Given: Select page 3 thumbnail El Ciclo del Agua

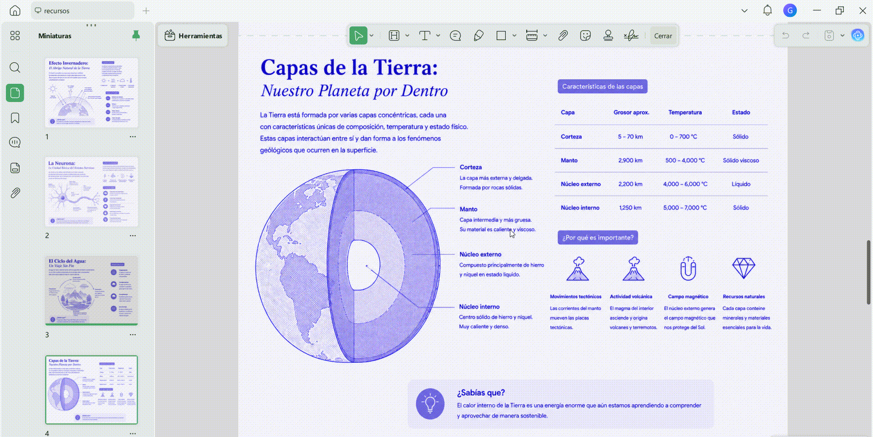Looking at the screenshot, I should point(91,290).
